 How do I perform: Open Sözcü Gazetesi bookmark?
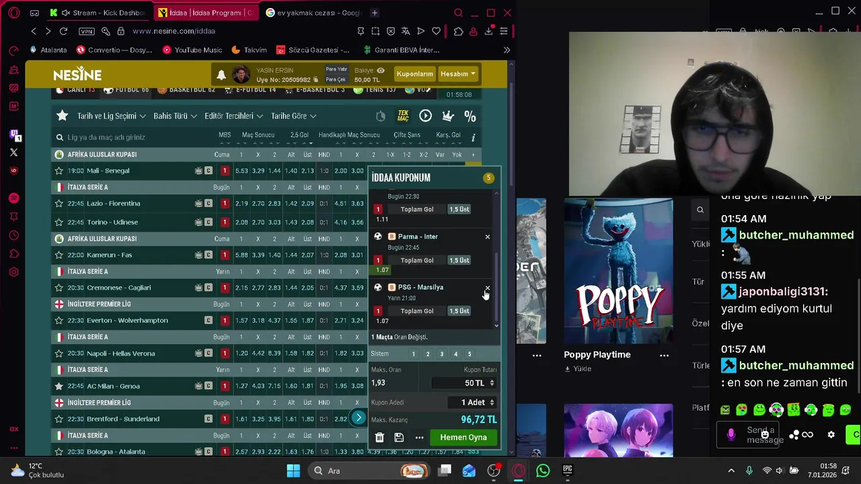(313, 50)
